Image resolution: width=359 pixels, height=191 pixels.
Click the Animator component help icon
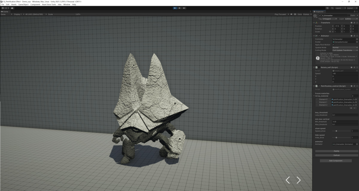tap(352, 36)
